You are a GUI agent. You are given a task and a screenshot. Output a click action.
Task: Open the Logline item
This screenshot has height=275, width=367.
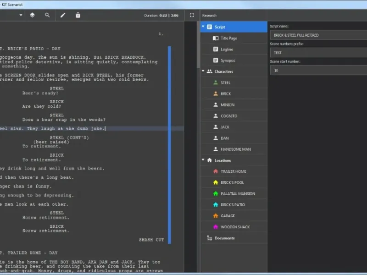pos(234,49)
